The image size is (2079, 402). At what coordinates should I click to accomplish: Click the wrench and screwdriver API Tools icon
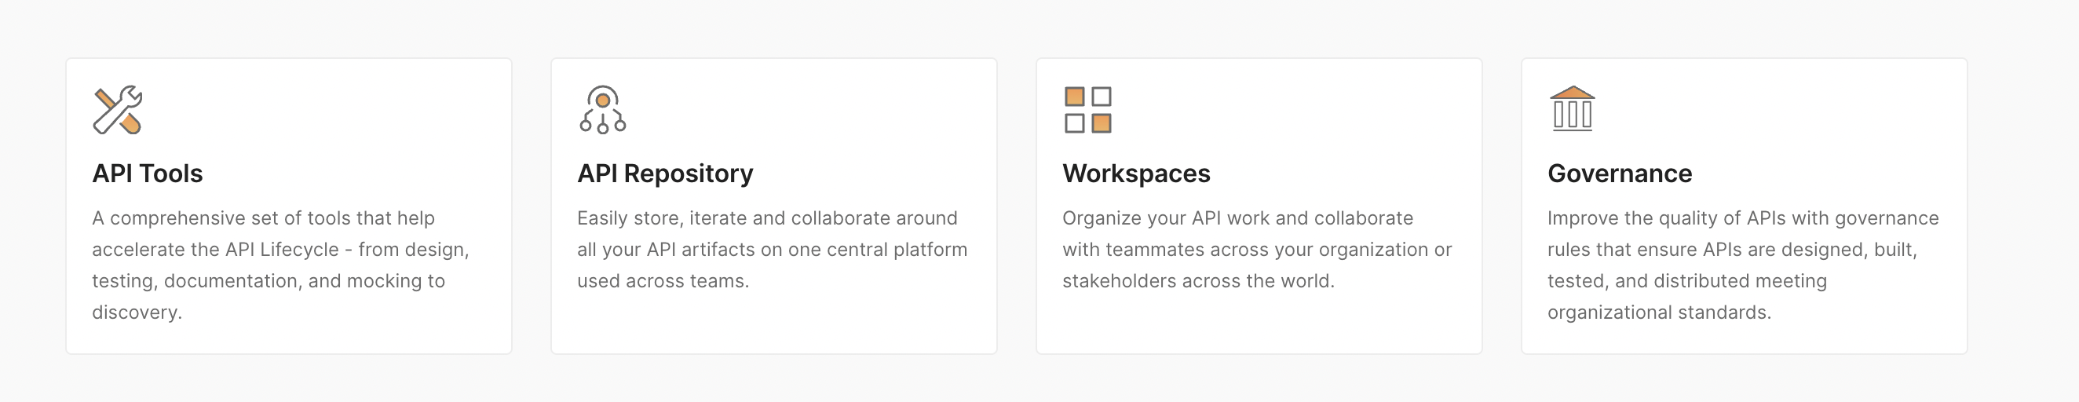(x=117, y=110)
